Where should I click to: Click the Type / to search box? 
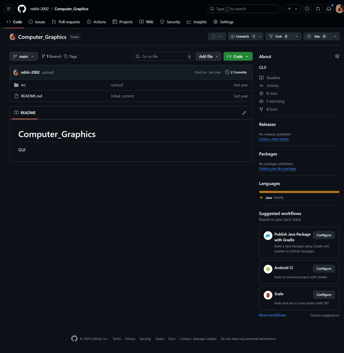point(243,9)
